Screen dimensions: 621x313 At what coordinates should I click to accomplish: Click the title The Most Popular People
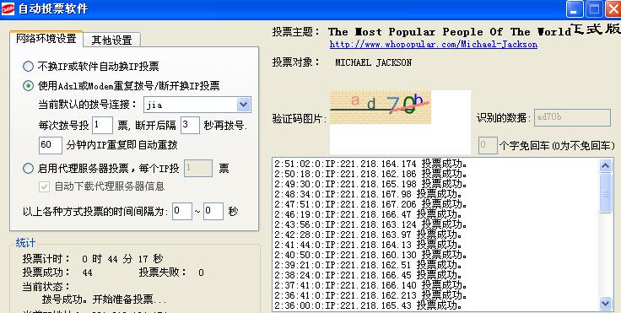[x=450, y=32]
